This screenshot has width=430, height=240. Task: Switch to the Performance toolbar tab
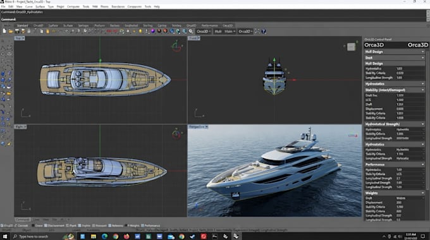pyautogui.click(x=209, y=25)
